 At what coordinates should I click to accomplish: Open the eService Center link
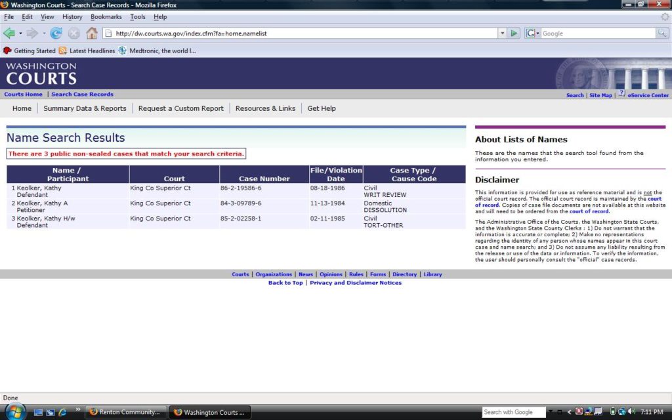(x=648, y=95)
